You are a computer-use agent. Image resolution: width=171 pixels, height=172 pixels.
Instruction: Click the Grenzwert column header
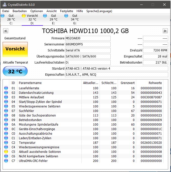[127, 83]
